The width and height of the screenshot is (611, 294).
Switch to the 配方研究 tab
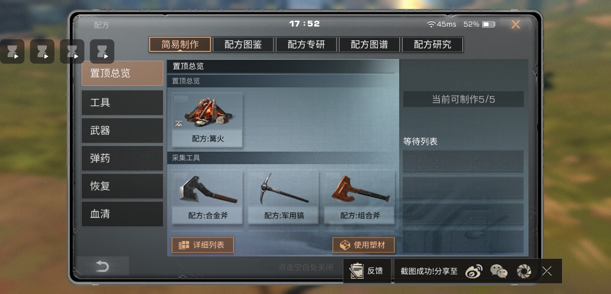point(432,44)
